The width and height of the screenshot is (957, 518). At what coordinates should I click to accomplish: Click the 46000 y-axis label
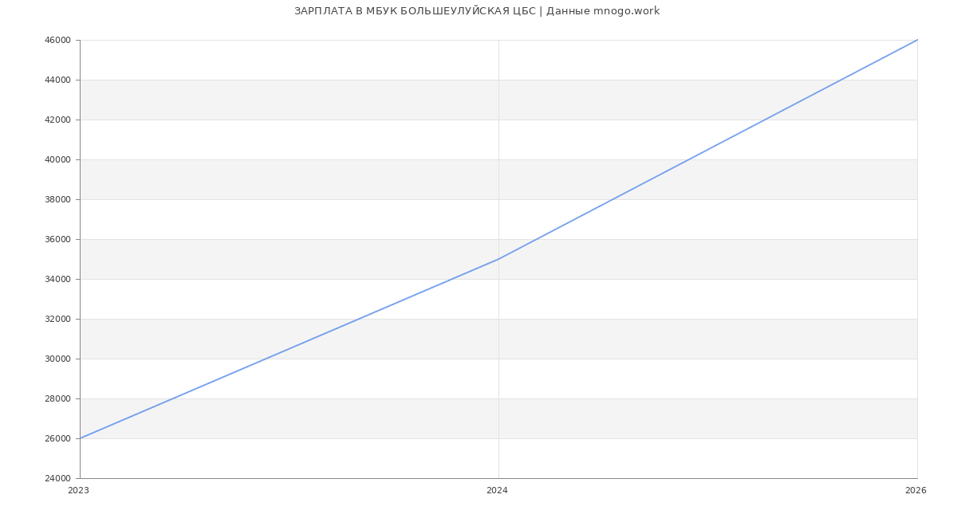click(x=57, y=40)
